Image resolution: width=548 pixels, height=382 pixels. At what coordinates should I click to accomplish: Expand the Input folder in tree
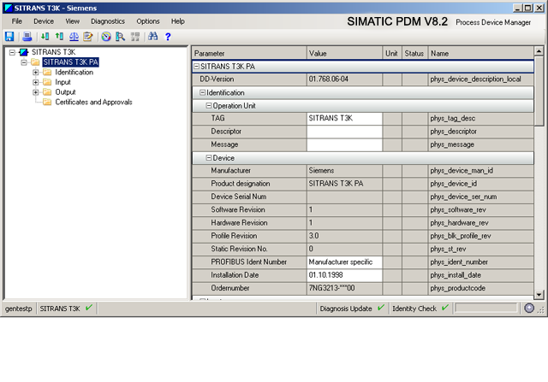[36, 82]
